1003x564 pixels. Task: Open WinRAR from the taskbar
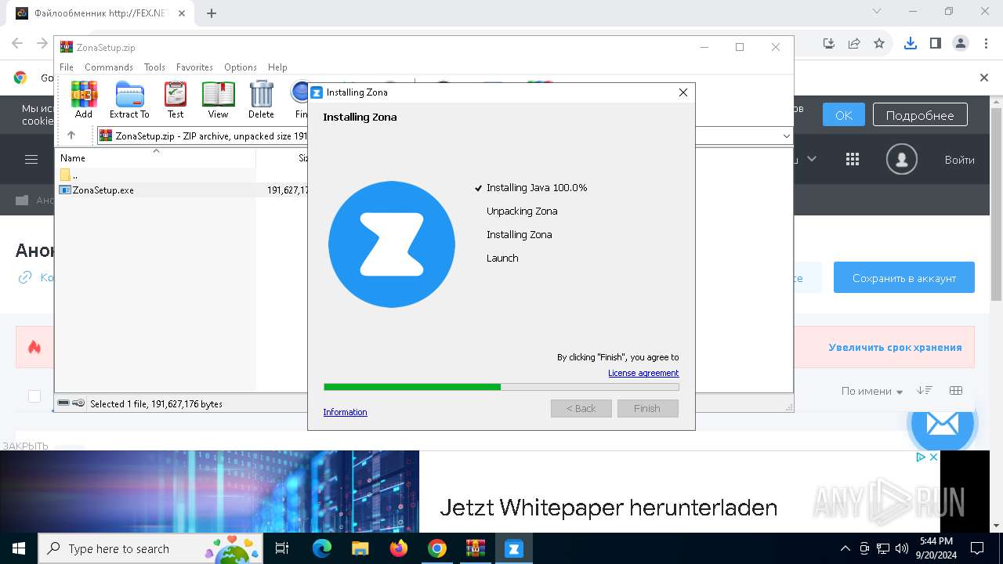[476, 548]
